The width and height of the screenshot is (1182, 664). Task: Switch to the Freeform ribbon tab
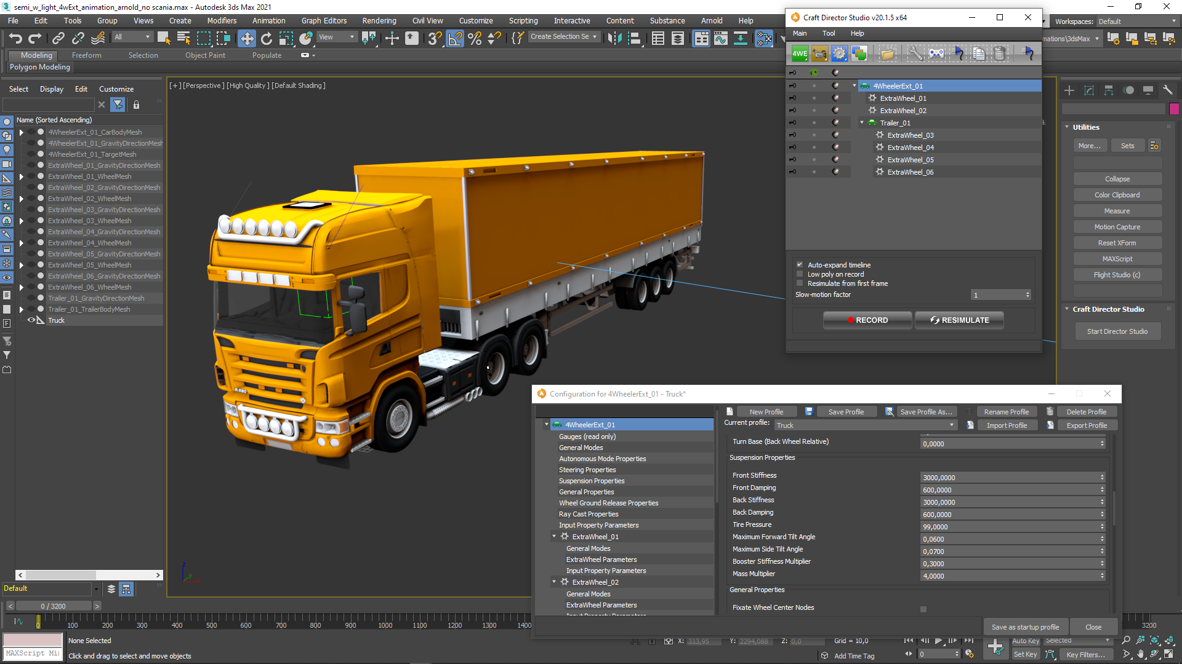point(86,55)
